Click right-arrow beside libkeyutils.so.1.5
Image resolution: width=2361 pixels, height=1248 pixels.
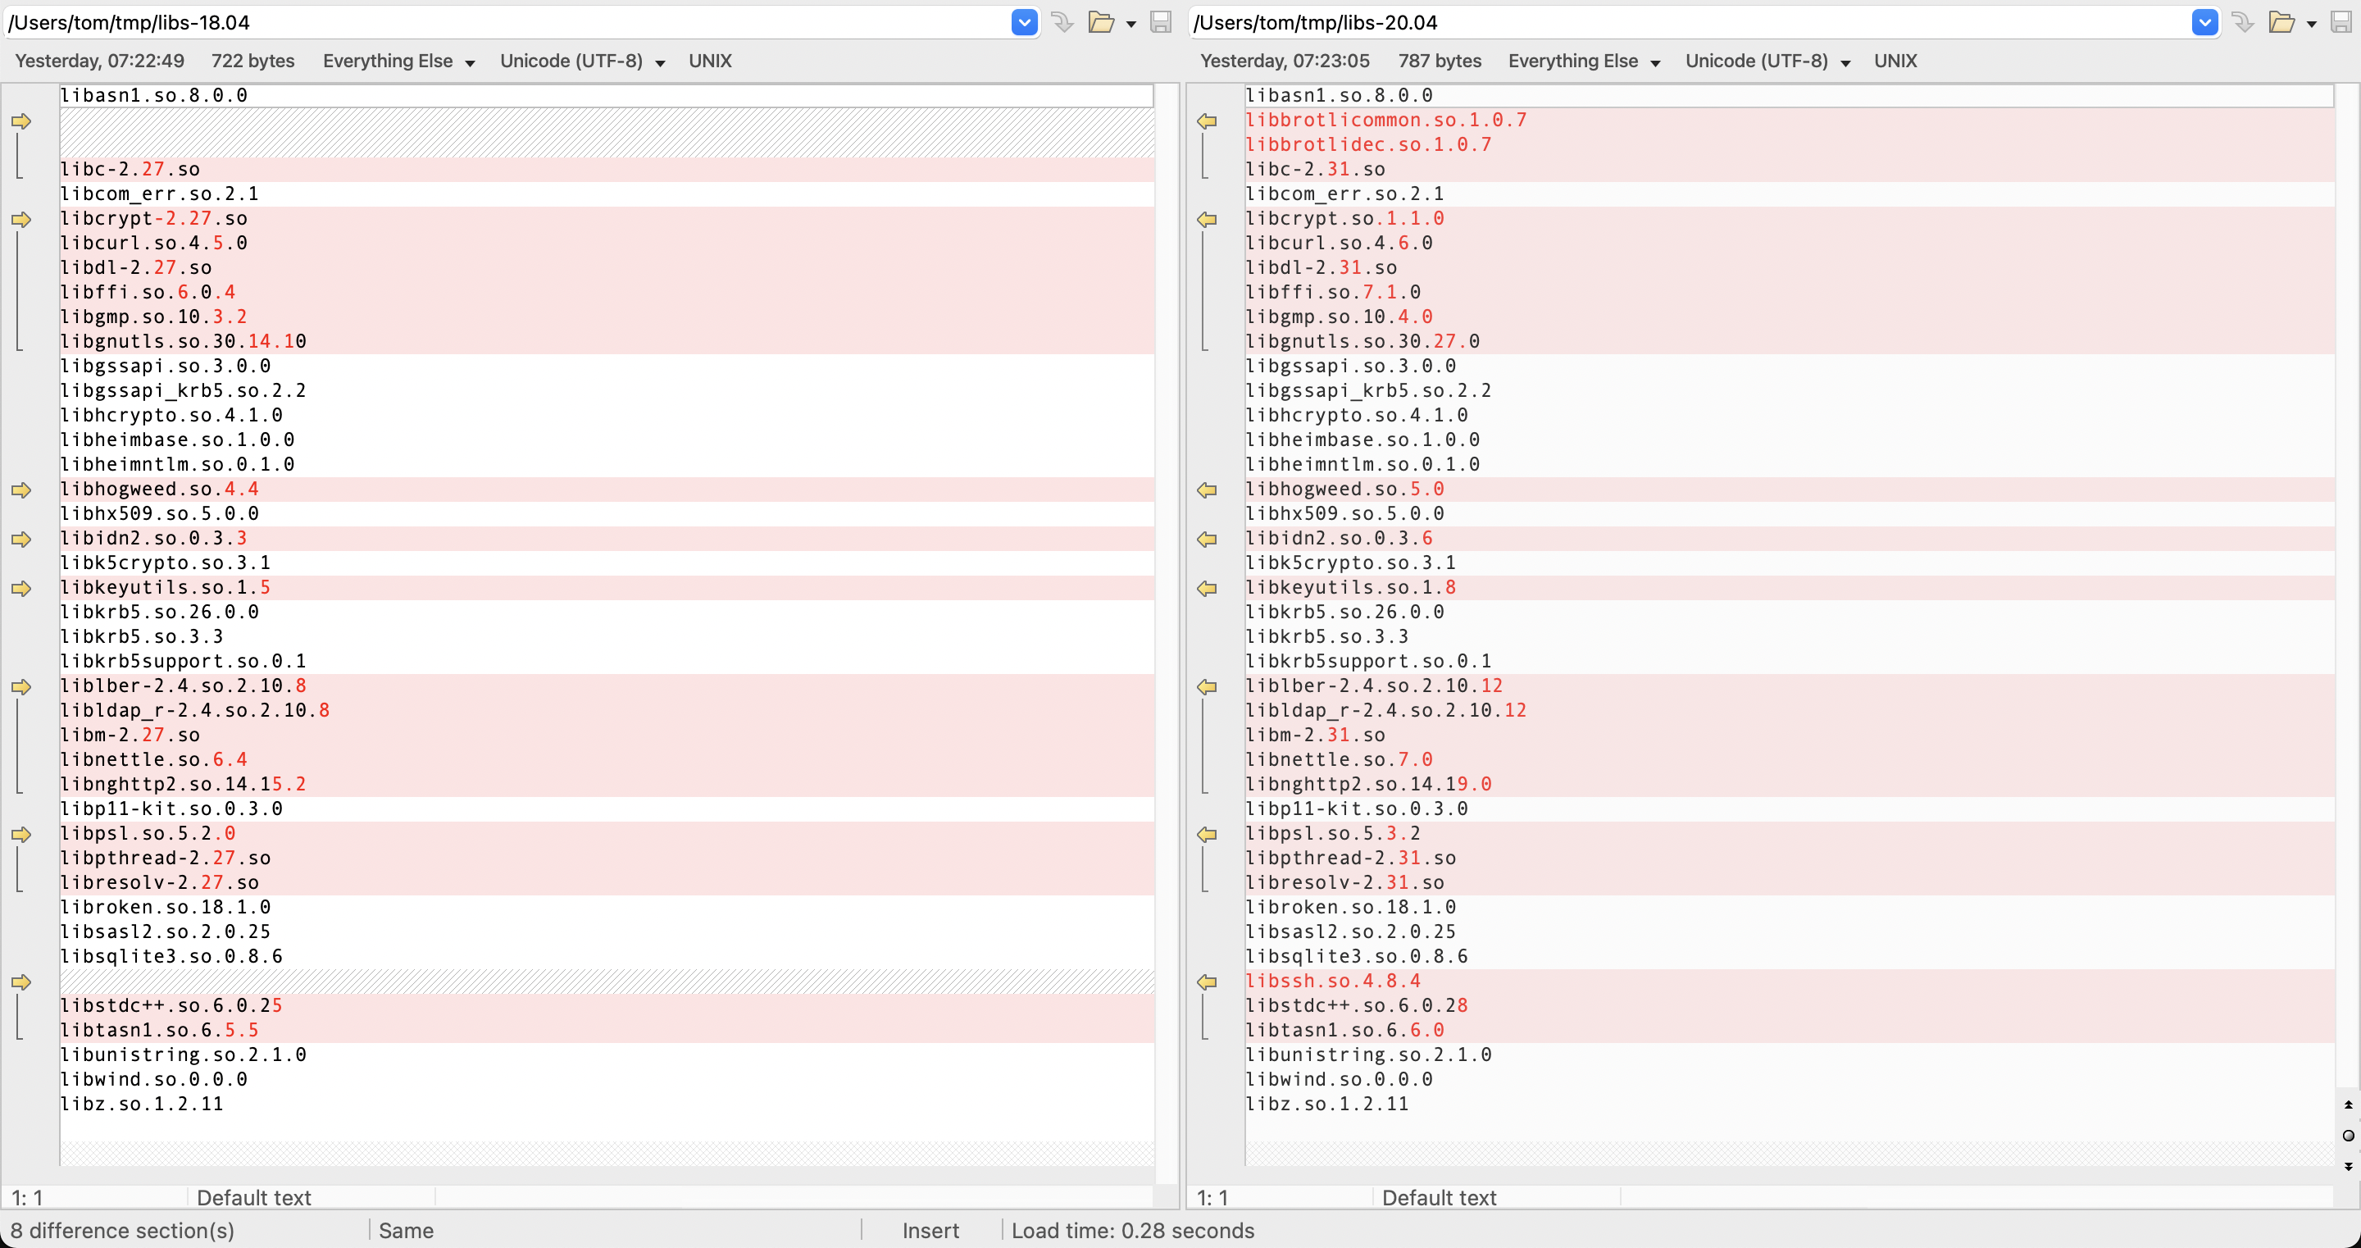point(21,589)
